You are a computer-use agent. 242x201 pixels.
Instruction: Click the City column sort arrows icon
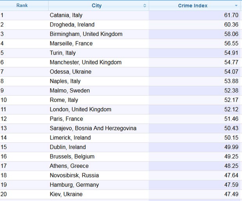[145, 5]
